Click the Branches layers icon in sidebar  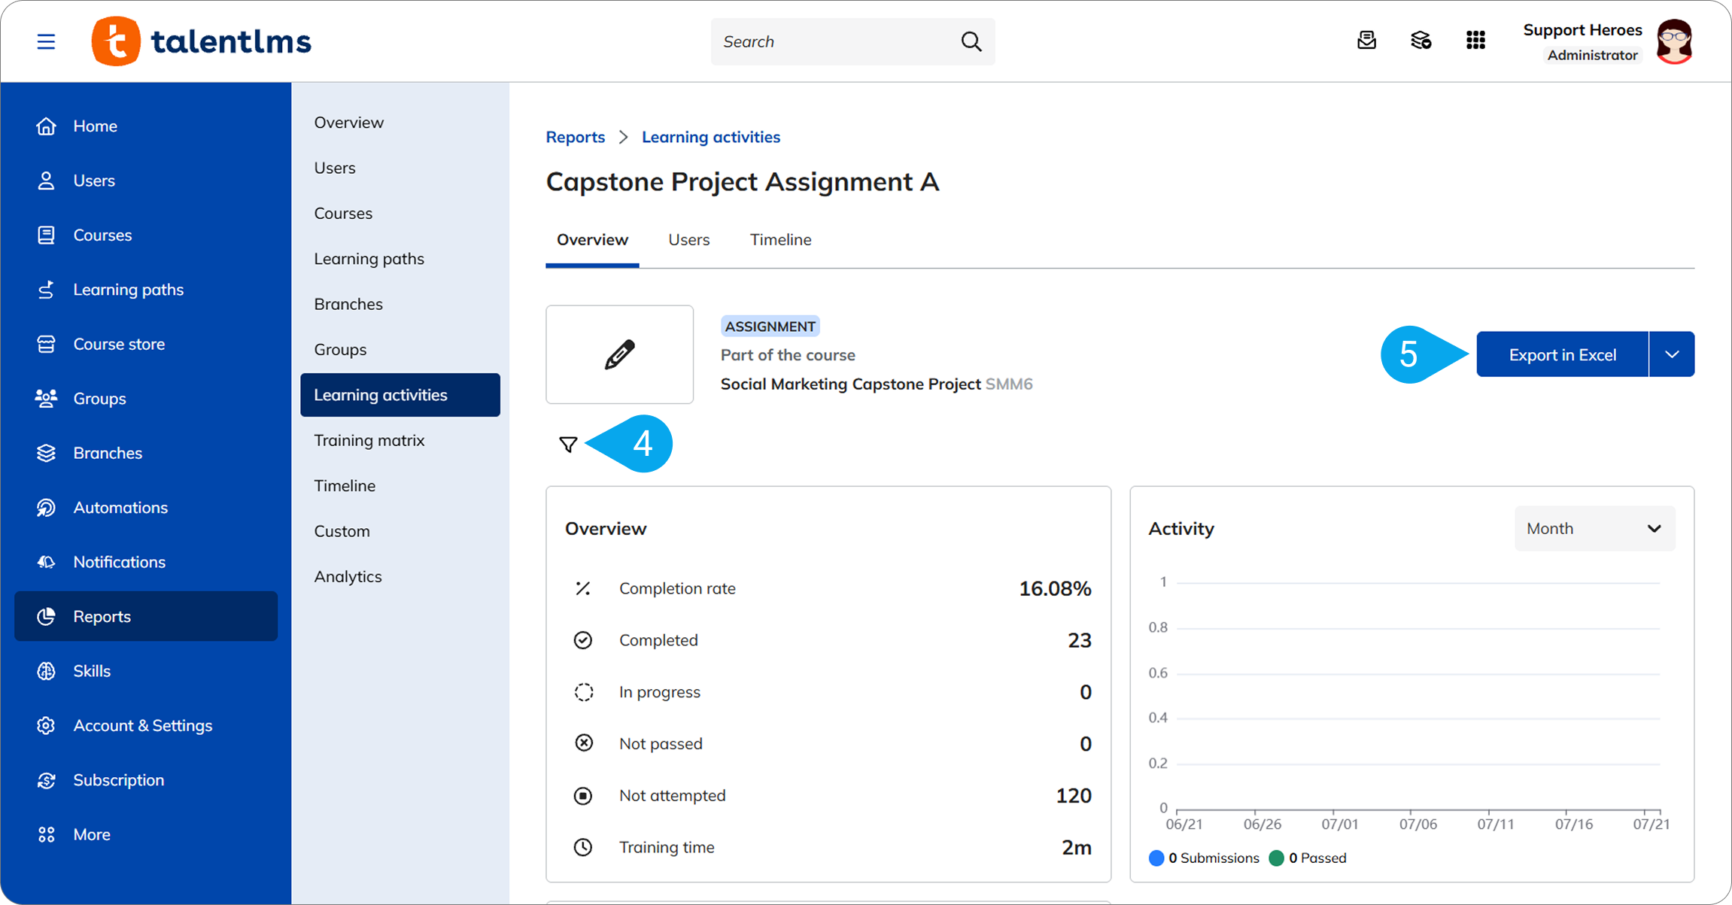pos(46,453)
